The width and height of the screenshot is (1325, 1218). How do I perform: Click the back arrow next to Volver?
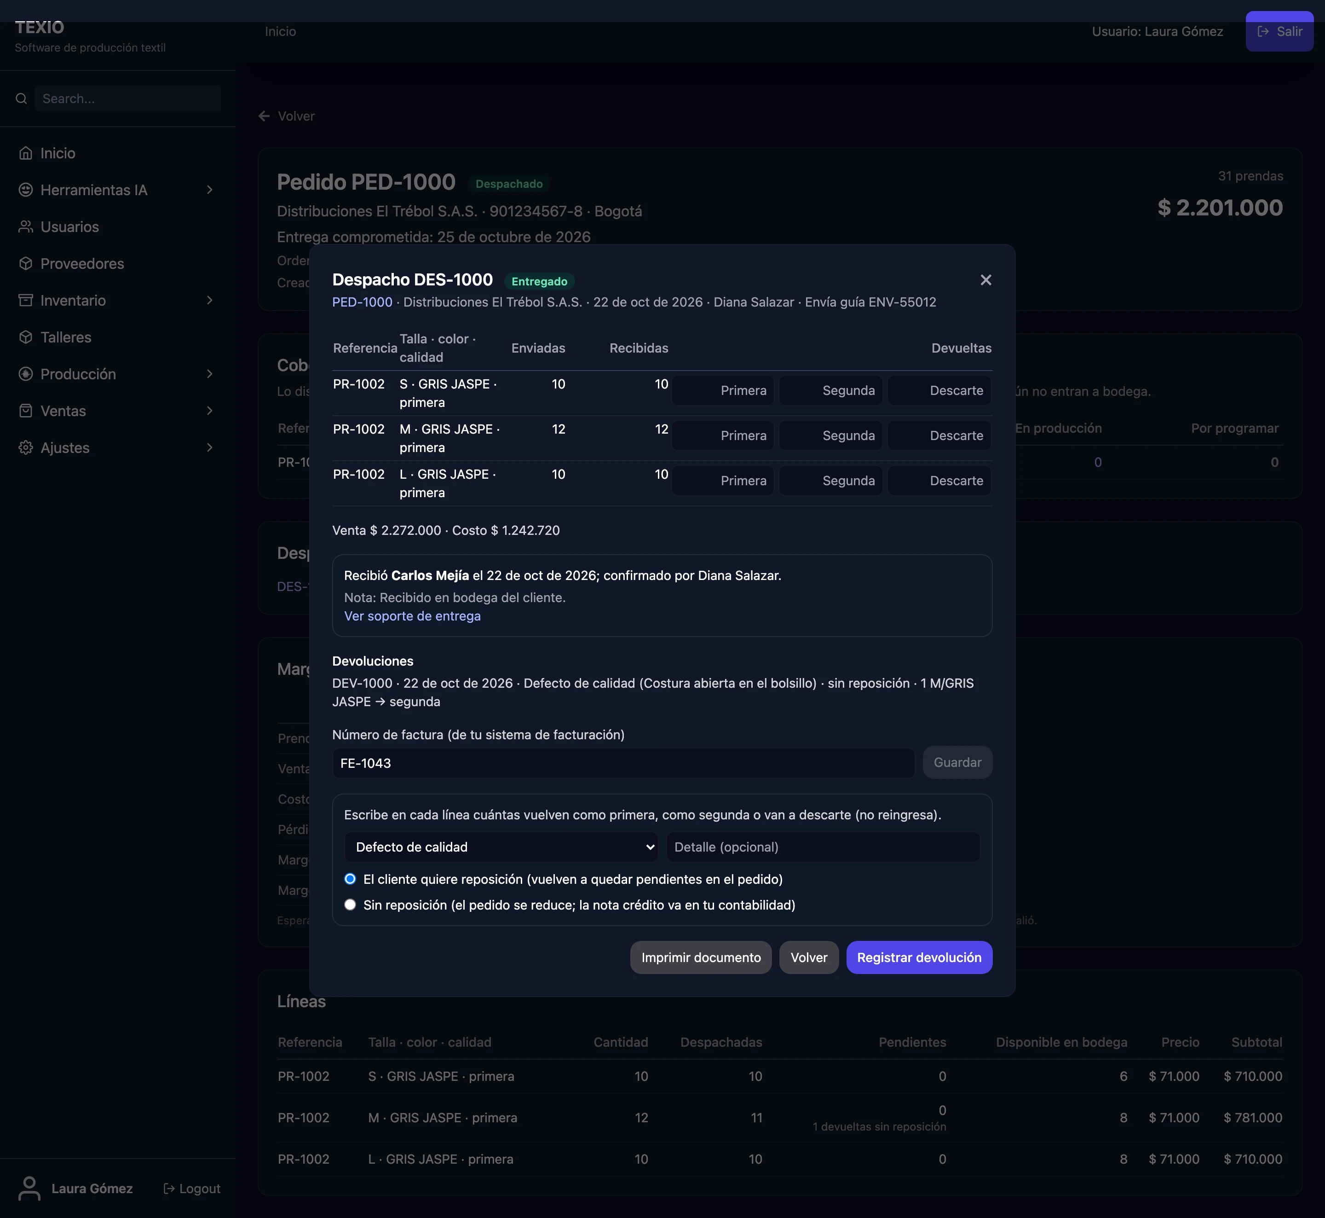tap(264, 116)
